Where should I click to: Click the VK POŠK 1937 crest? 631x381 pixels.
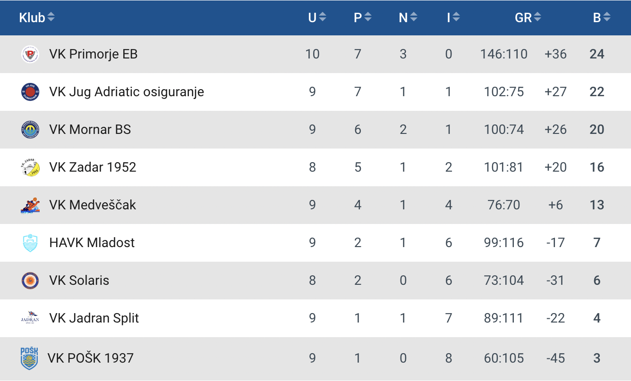[29, 358]
